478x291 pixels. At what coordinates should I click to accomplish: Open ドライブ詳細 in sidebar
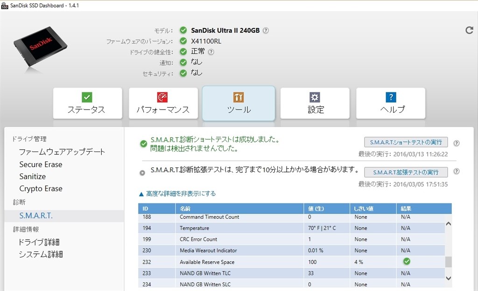[39, 242]
